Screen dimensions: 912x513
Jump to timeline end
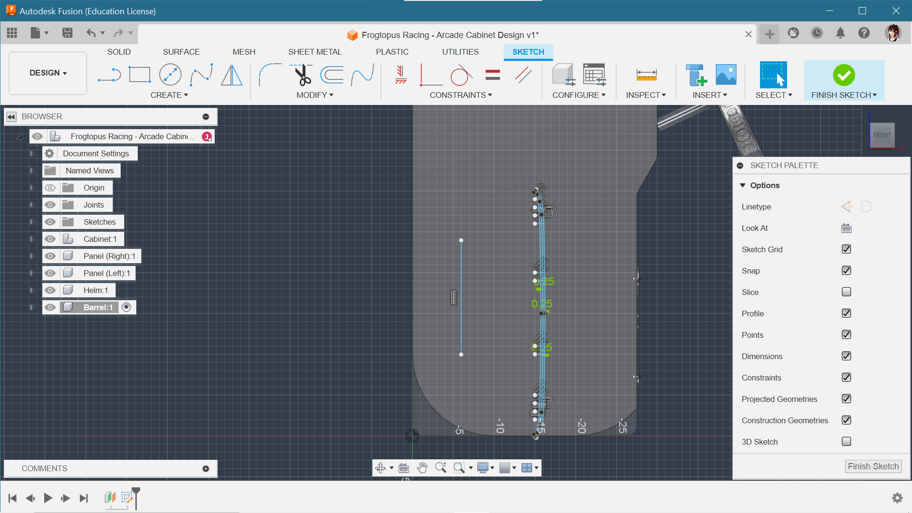(x=84, y=498)
